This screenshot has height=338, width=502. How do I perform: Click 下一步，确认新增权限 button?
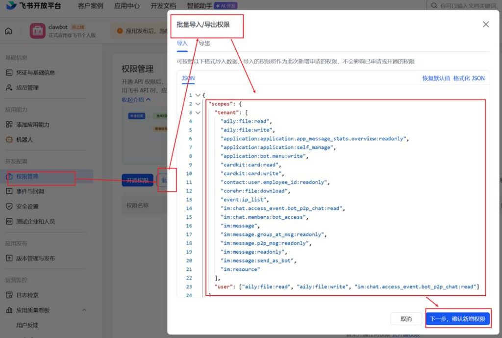pos(457,319)
